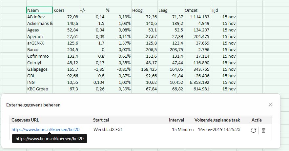Click the Omzet header cell
Image resolution: width=289 pixels, height=151 pixels.
[x=197, y=10]
